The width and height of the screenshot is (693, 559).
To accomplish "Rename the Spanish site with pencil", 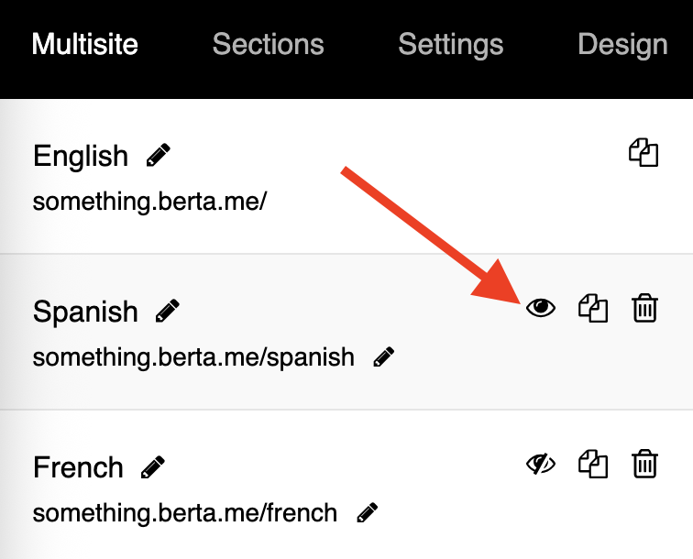I will tap(168, 311).
